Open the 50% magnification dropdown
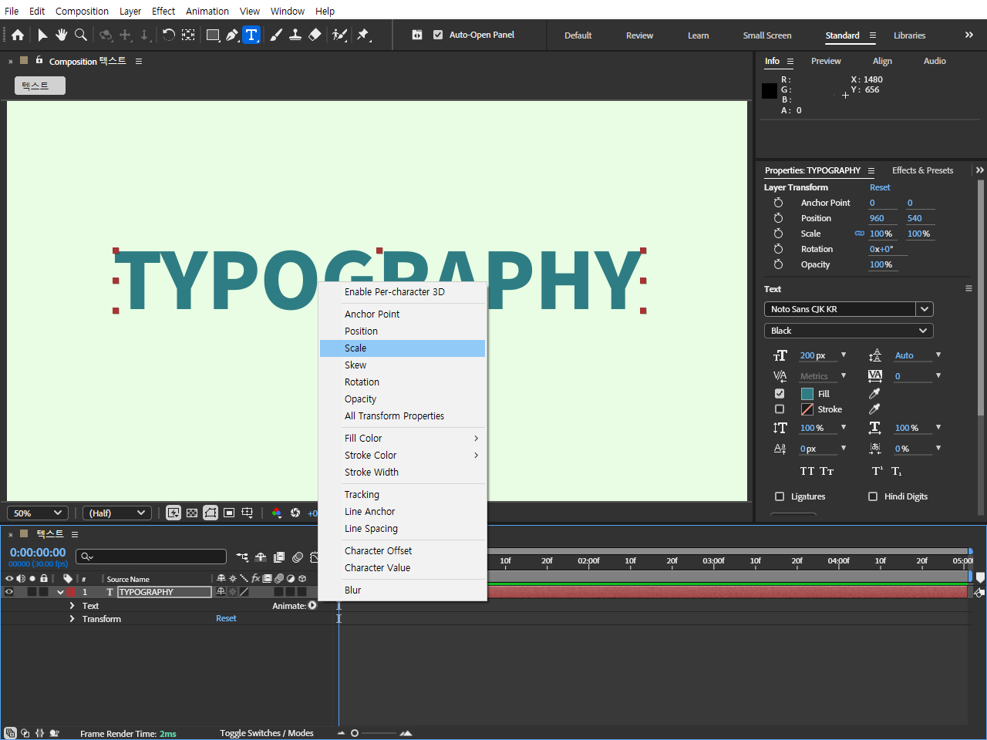The image size is (987, 740). tap(38, 513)
